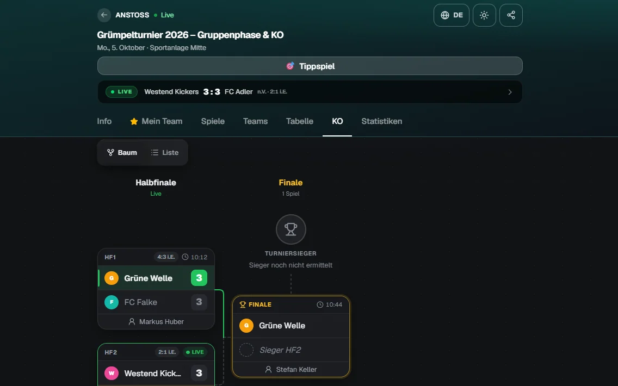Click the empty Sieger HF2 avatar placeholder
The width and height of the screenshot is (618, 386).
pos(246,350)
